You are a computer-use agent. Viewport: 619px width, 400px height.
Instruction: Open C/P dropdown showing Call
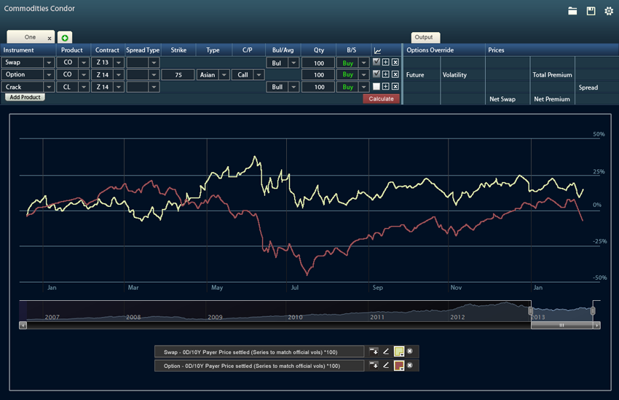[x=259, y=74]
